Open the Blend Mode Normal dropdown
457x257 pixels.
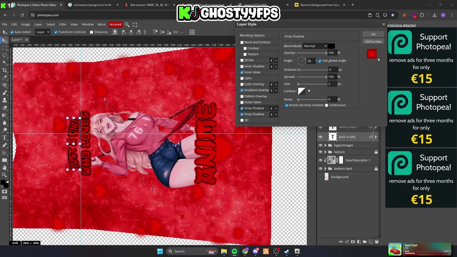[315, 46]
